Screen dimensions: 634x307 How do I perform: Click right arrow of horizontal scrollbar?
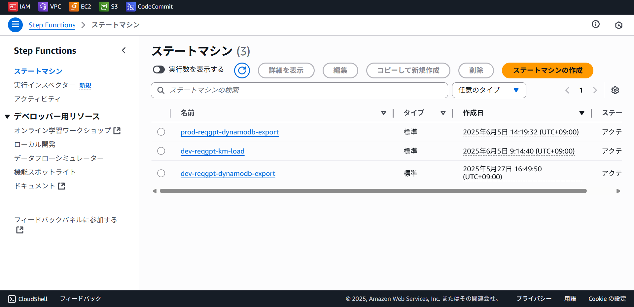pyautogui.click(x=618, y=191)
